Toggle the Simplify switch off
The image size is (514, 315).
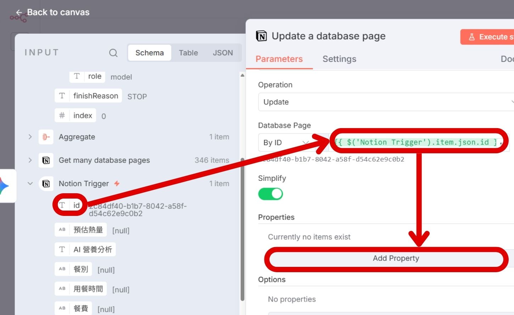pyautogui.click(x=270, y=194)
